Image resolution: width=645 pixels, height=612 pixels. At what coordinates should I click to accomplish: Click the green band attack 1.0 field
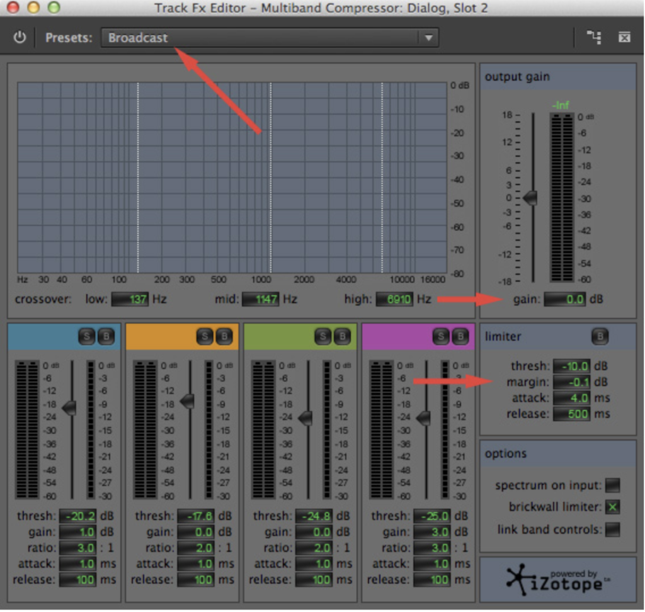pos(314,564)
